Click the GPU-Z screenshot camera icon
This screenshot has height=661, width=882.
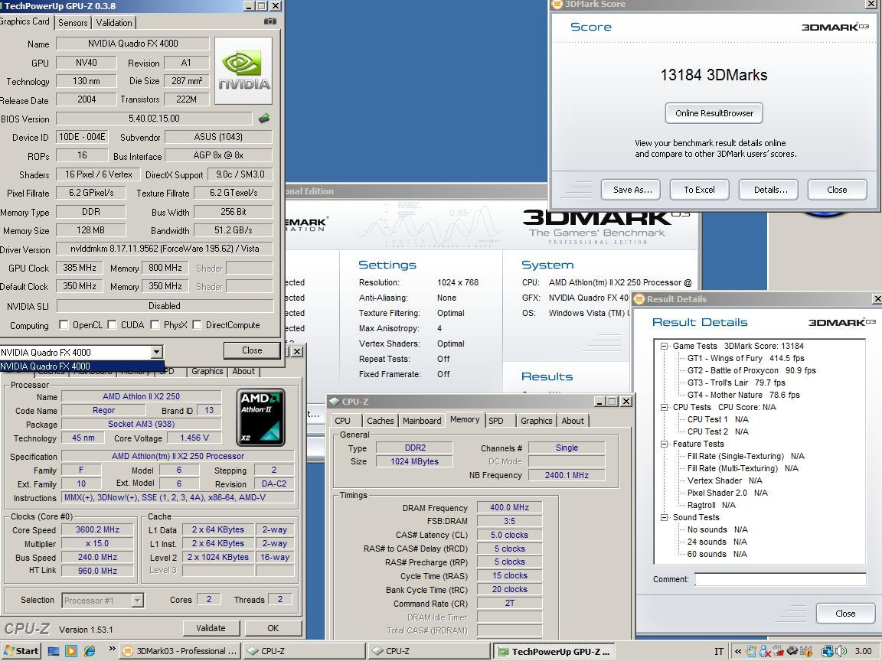[x=270, y=21]
